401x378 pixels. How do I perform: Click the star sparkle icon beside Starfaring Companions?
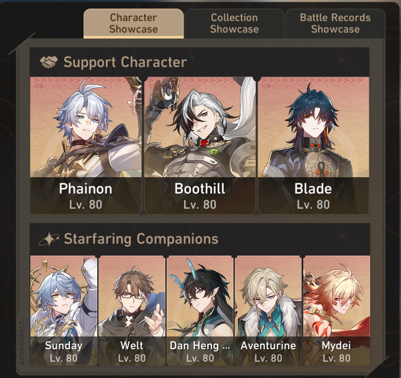pyautogui.click(x=48, y=239)
